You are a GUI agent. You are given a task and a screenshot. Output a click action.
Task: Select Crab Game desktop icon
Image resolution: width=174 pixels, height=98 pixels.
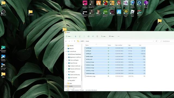[x=126, y=4]
